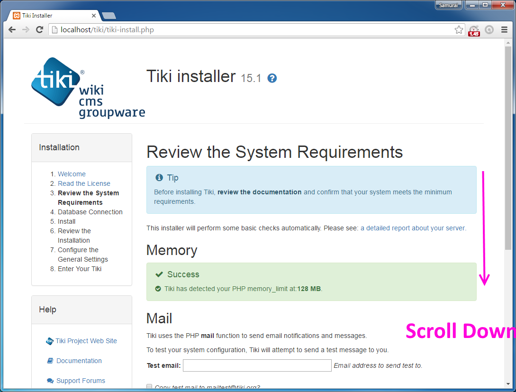Click the blue help question mark icon
516x392 pixels.
(x=272, y=78)
